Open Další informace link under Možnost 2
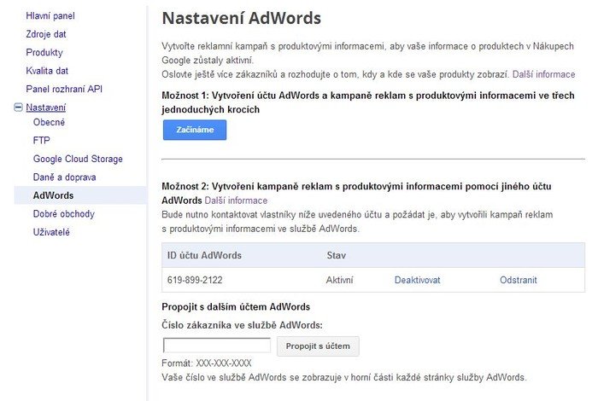 click(x=236, y=200)
